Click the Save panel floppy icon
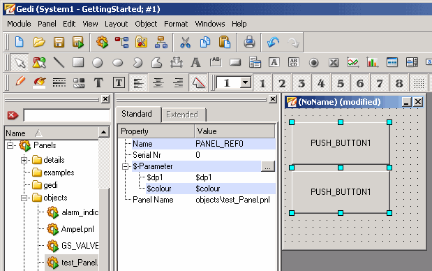The height and width of the screenshot is (271, 432). (59, 42)
